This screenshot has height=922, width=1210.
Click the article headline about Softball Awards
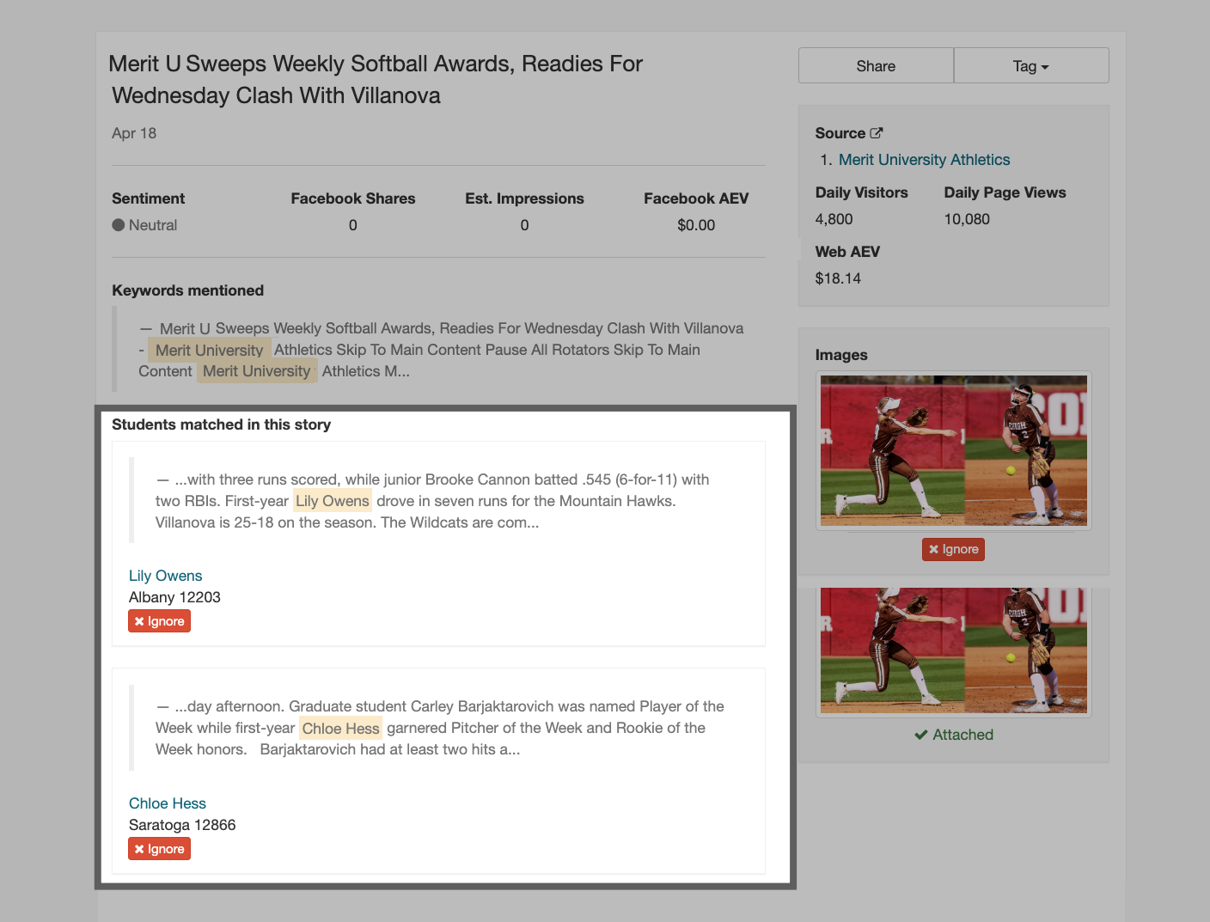pos(376,79)
